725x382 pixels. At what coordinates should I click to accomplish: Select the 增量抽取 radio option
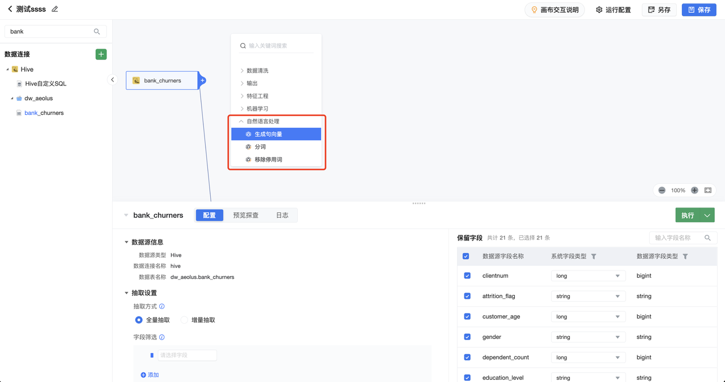click(x=185, y=320)
